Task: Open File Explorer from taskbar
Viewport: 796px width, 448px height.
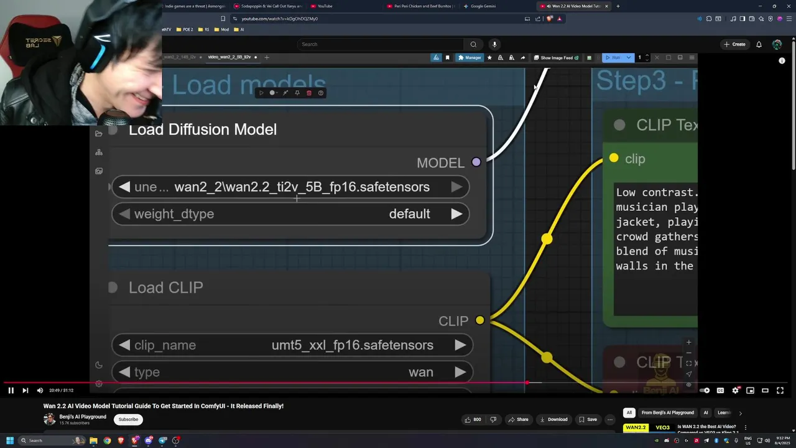Action: coord(93,441)
